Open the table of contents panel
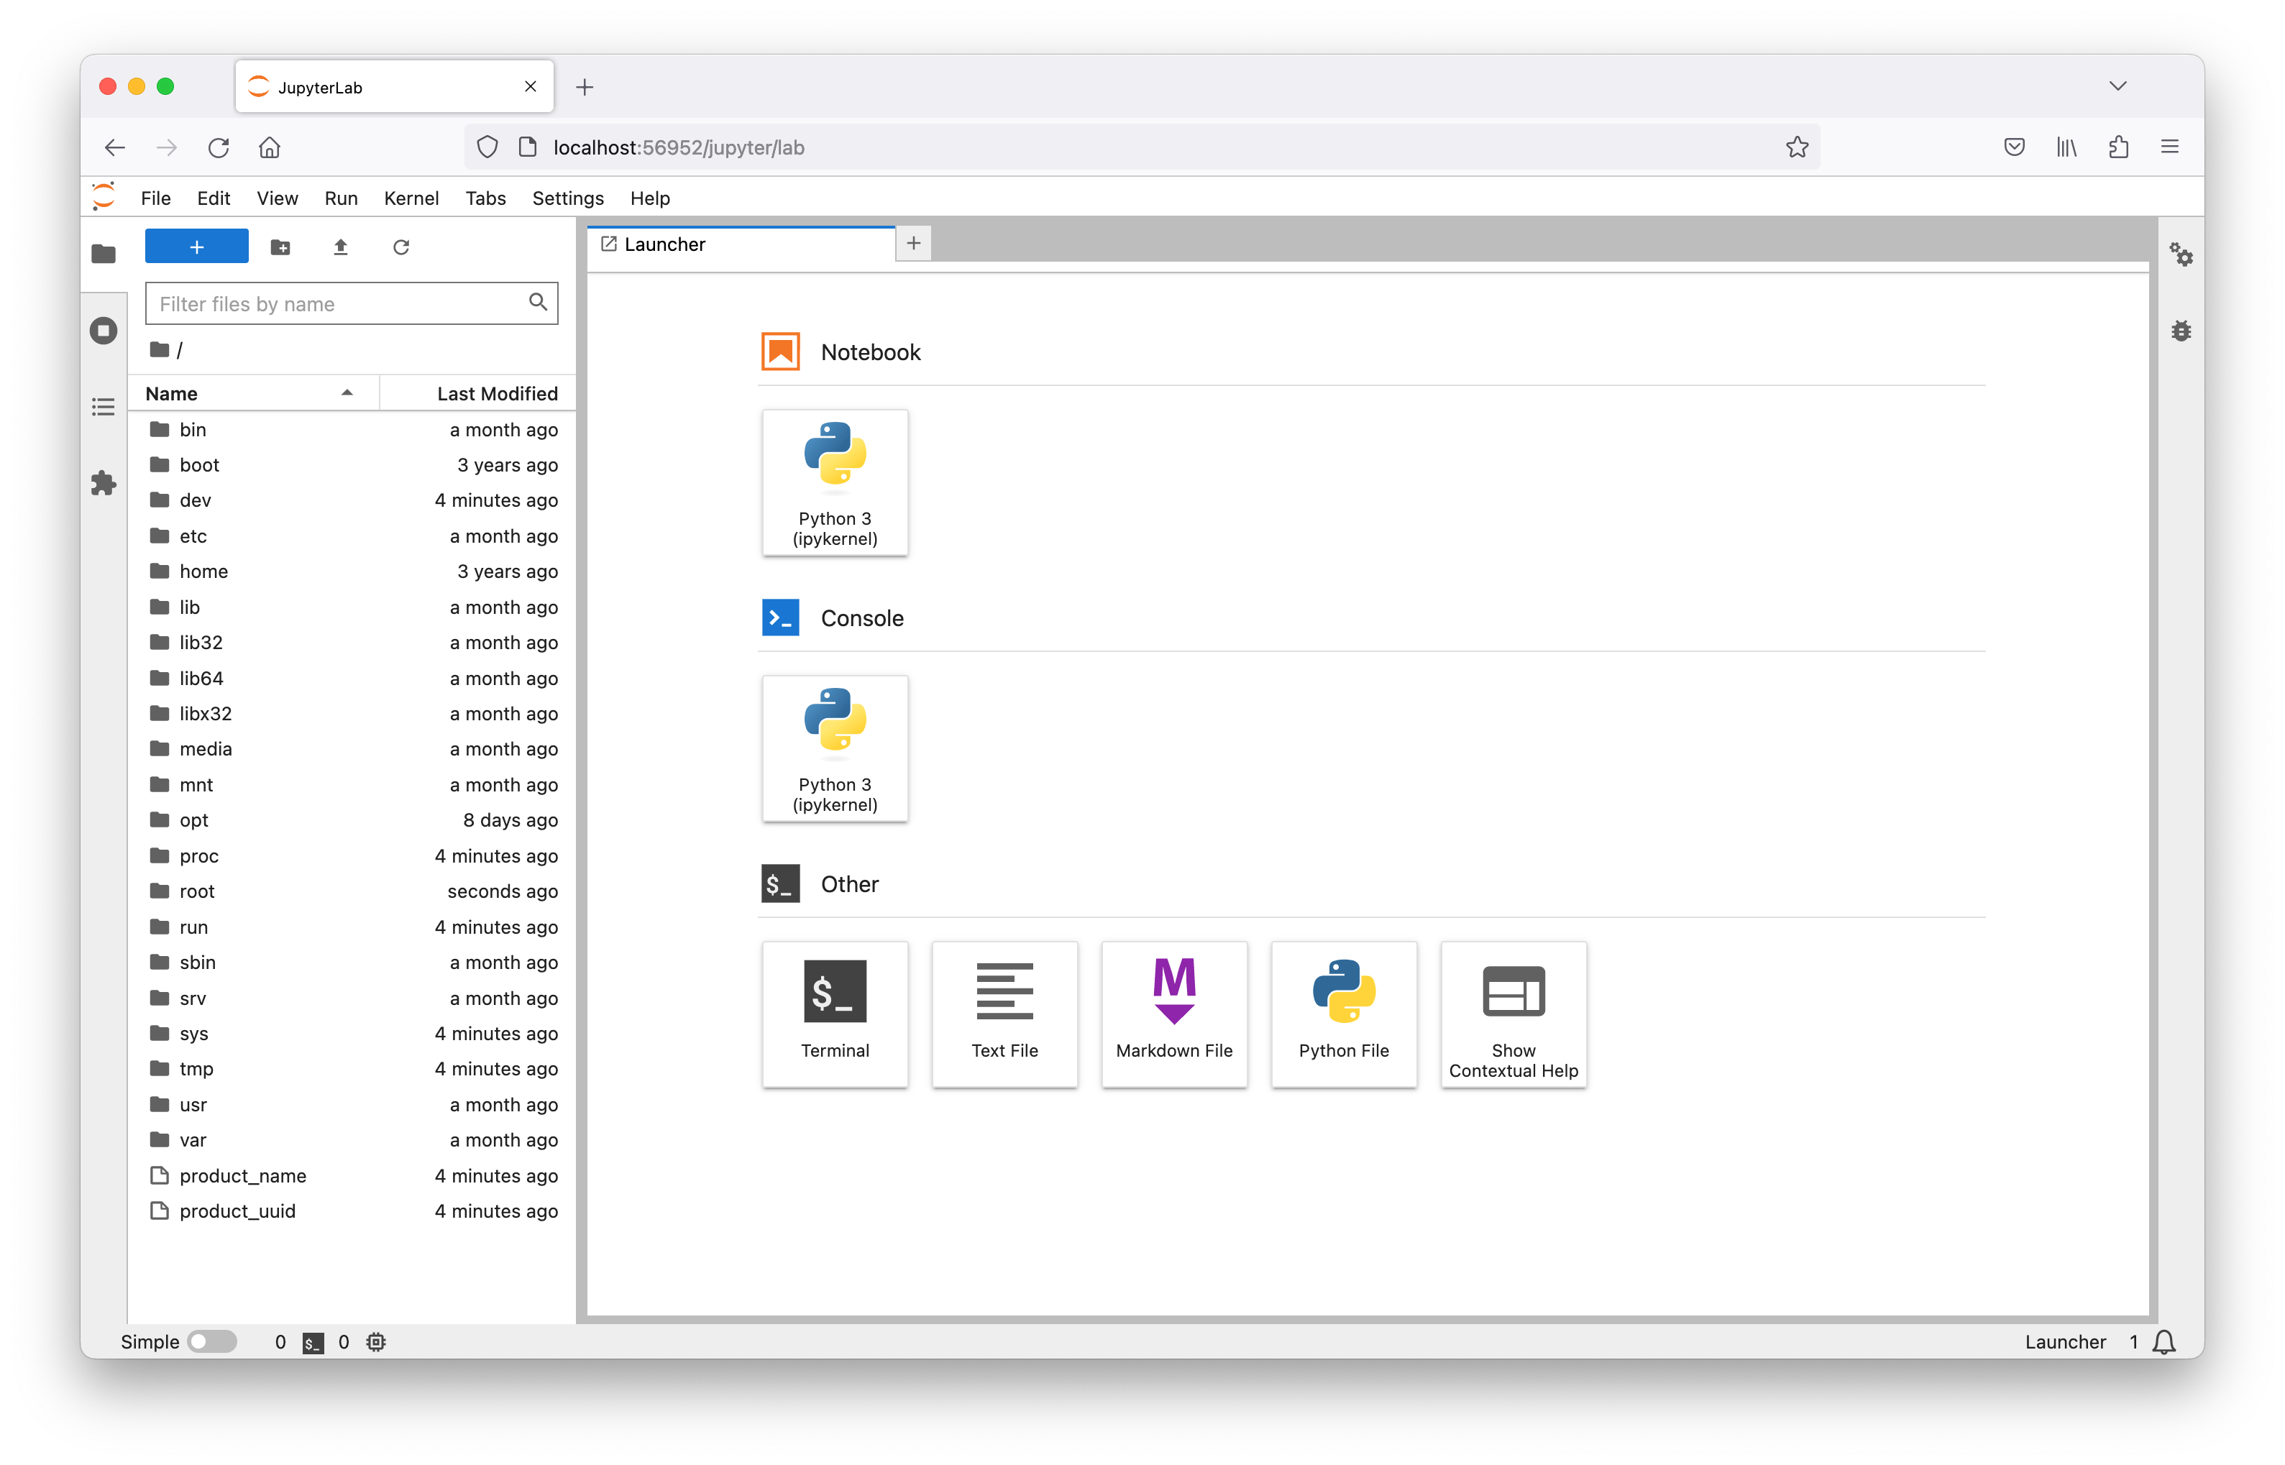The image size is (2285, 1465). [x=104, y=406]
